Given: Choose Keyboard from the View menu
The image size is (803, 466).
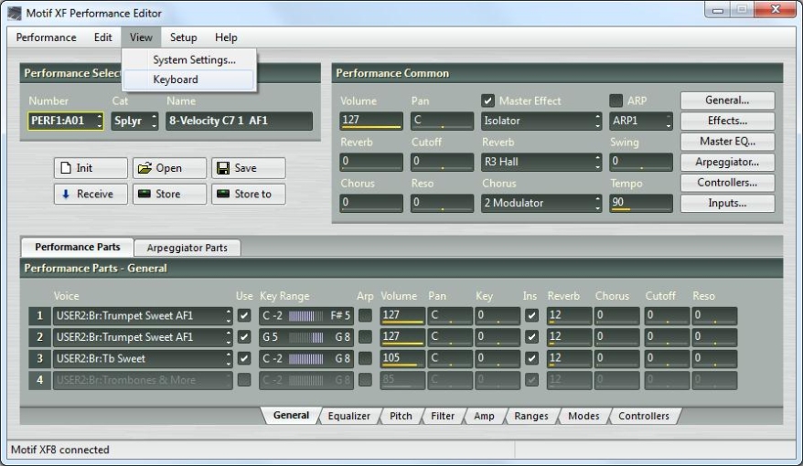Looking at the screenshot, I should pyautogui.click(x=188, y=79).
